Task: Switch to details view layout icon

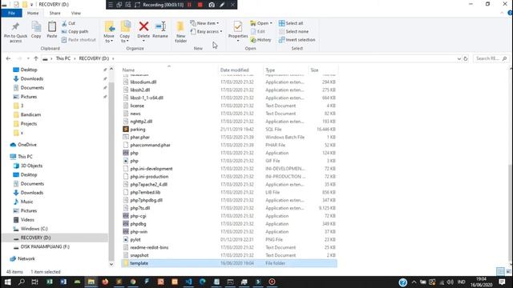Action: (500, 271)
